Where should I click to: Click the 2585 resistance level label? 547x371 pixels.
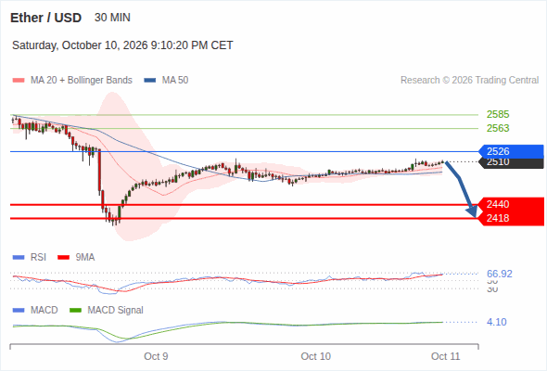pyautogui.click(x=498, y=114)
